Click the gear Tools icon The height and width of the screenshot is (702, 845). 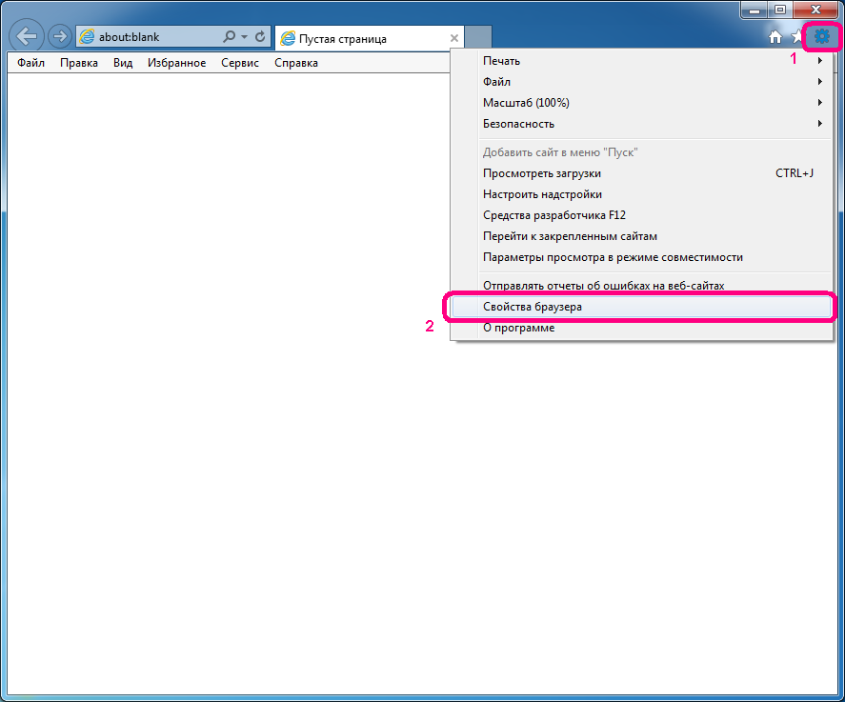(821, 37)
